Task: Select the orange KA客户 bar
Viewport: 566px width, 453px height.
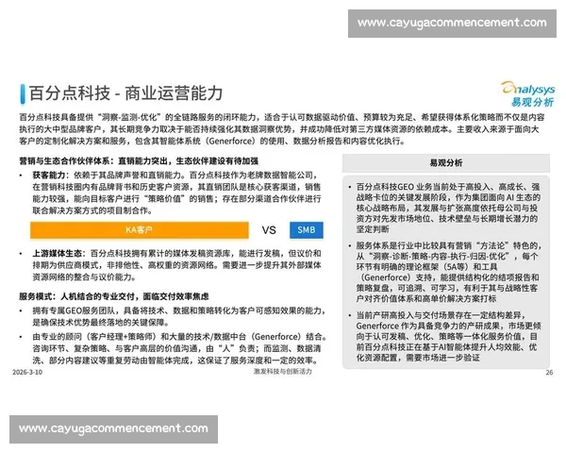Action: pos(140,230)
